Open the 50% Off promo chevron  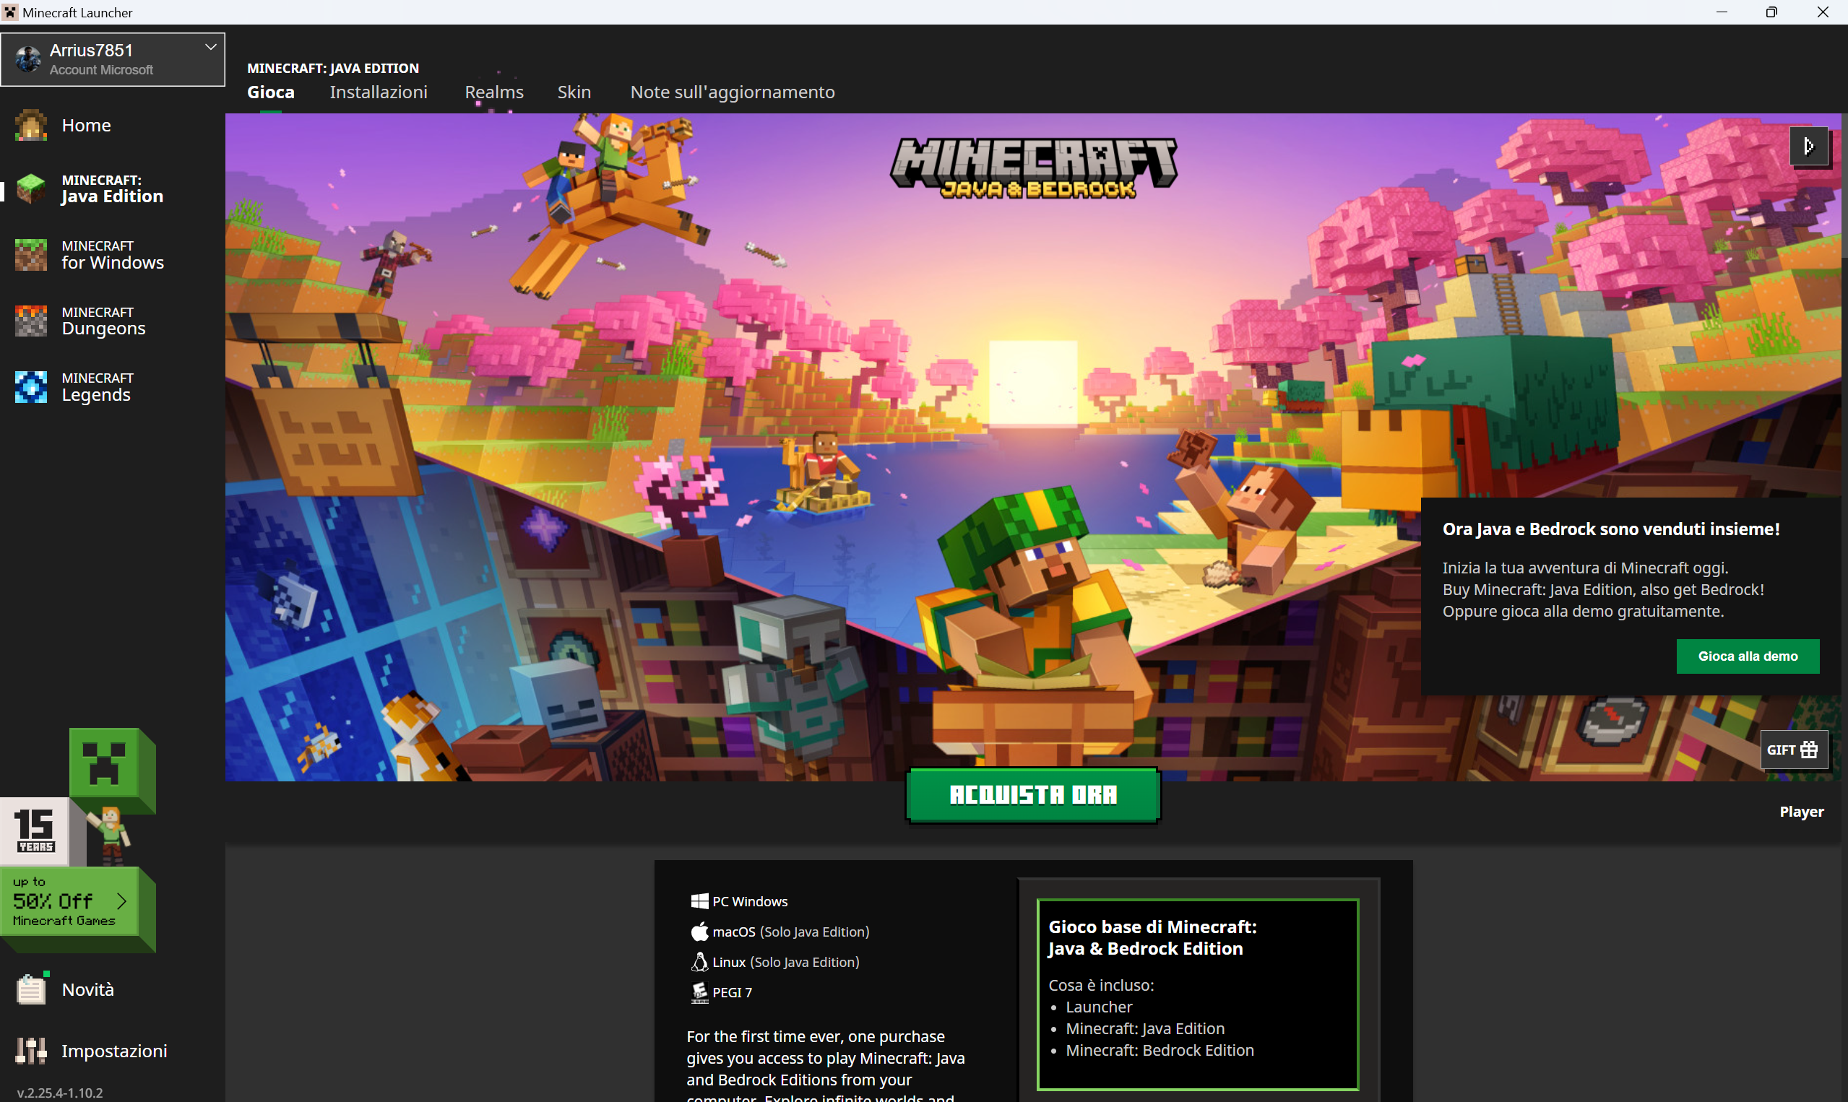coord(122,901)
